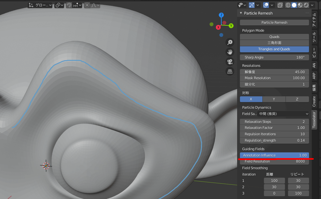Open the gizmo options dropdown arrow

pos(258,5)
